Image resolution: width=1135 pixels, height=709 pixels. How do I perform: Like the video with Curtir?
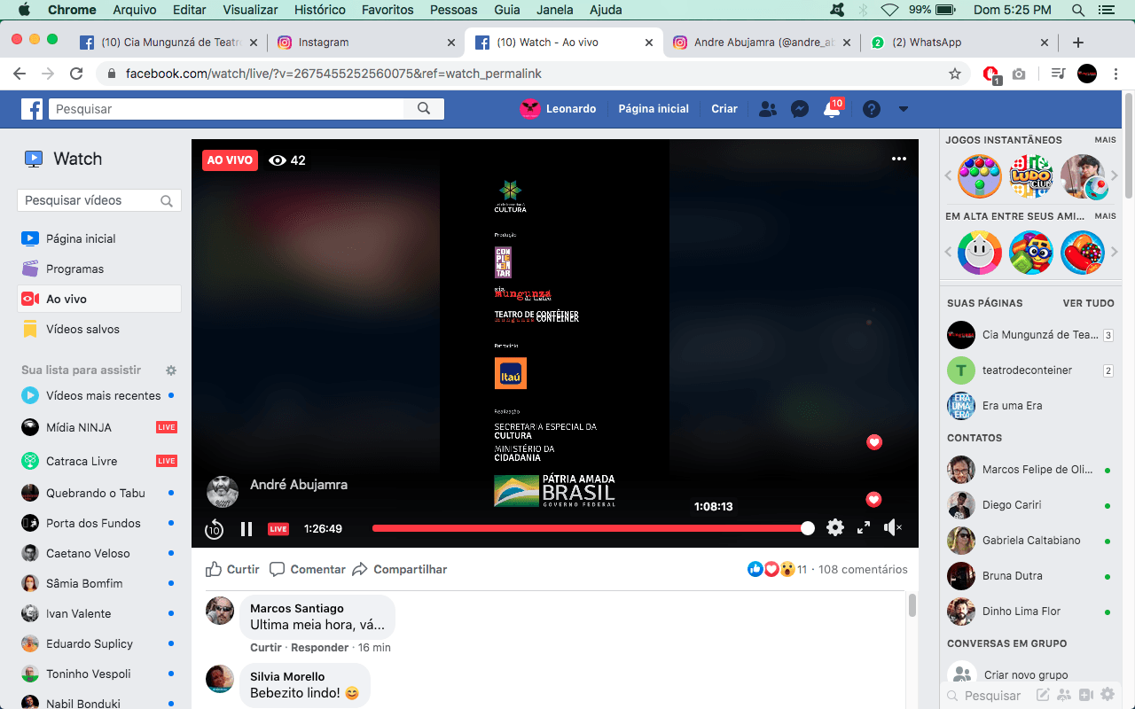pos(233,569)
